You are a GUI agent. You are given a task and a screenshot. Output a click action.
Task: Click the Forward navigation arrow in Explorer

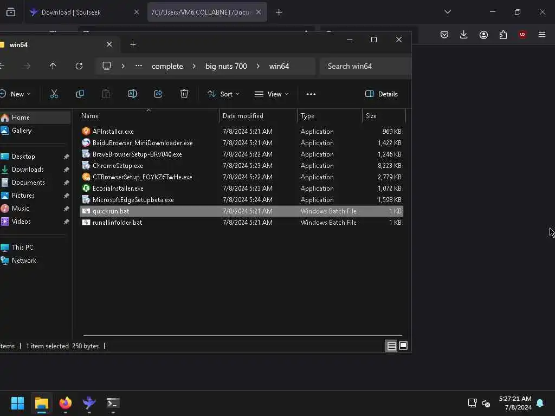tap(27, 66)
